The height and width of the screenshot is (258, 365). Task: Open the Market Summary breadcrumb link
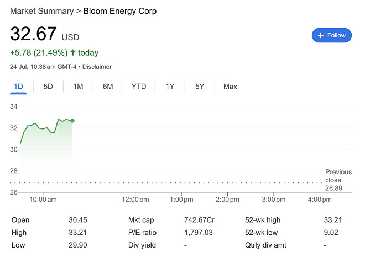[41, 11]
